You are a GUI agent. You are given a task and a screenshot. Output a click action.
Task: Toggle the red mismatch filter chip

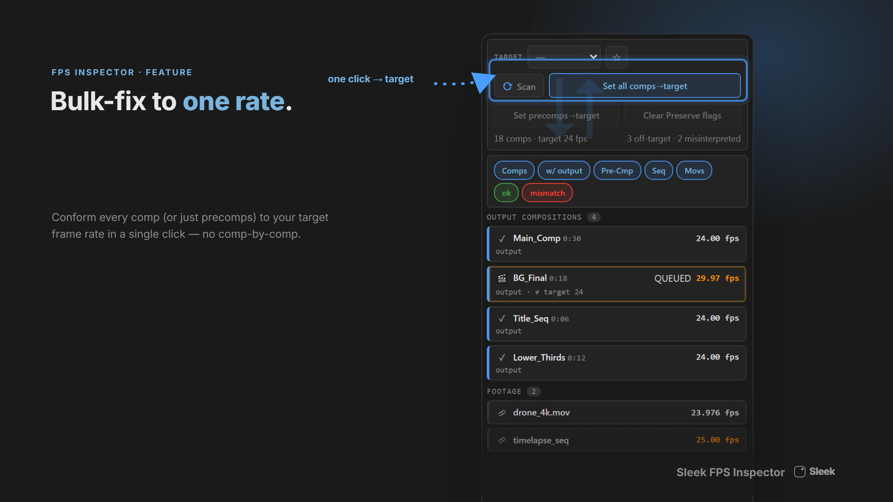pyautogui.click(x=547, y=193)
